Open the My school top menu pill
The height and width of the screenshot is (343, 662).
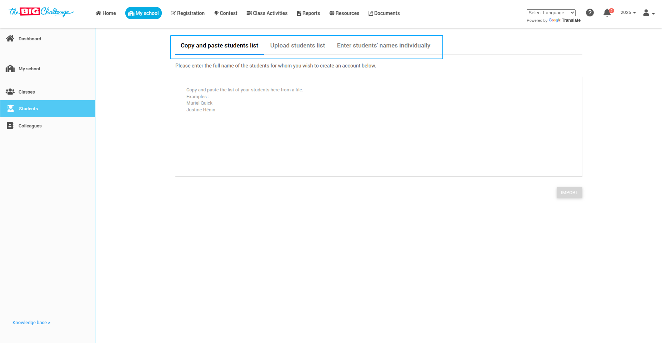144,13
